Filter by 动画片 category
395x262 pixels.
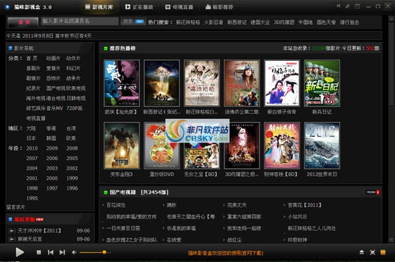[53, 58]
